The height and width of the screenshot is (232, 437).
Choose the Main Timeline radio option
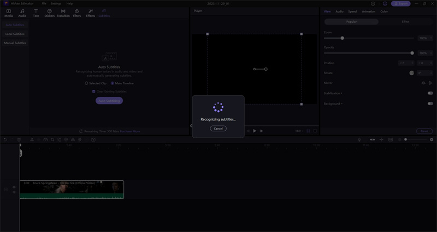[x=122, y=83]
